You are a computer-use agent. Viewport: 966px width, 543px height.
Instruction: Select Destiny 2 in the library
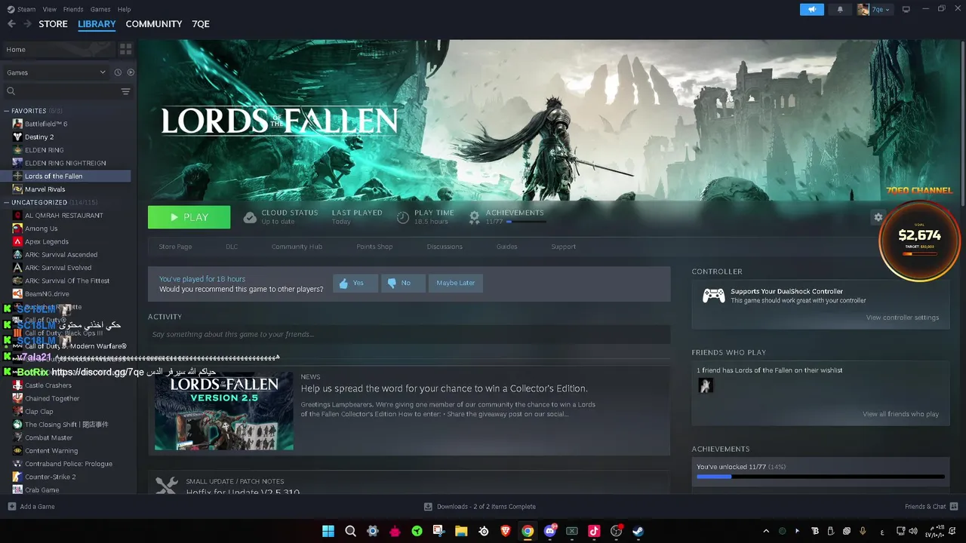tap(39, 137)
